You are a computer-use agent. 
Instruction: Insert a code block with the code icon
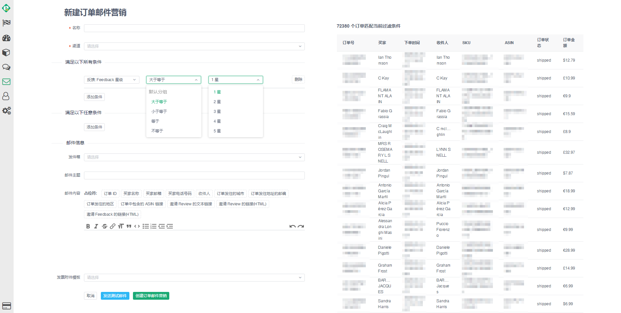tap(137, 226)
